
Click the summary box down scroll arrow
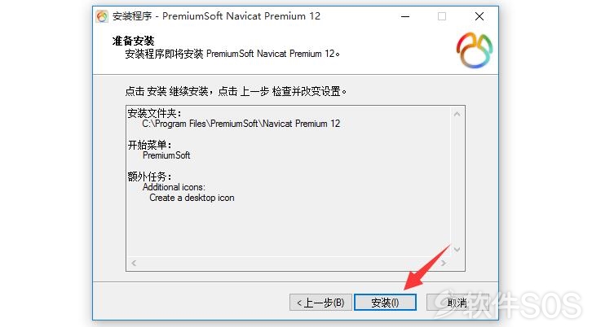[x=457, y=250]
